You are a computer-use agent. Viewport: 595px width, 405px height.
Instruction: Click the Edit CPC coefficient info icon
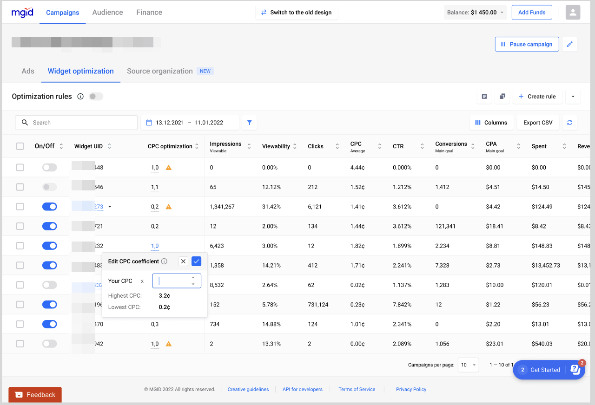tap(164, 261)
